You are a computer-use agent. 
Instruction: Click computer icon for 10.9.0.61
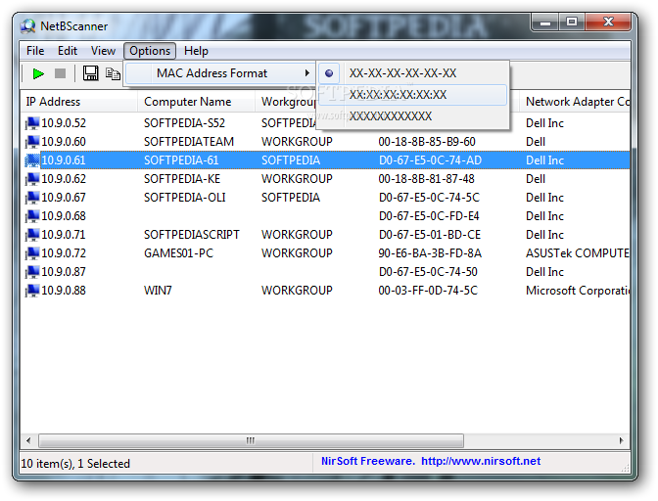32,160
